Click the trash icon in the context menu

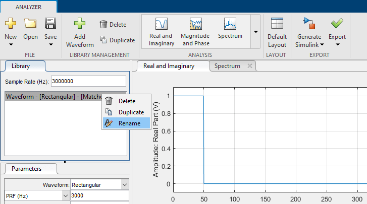coord(109,101)
